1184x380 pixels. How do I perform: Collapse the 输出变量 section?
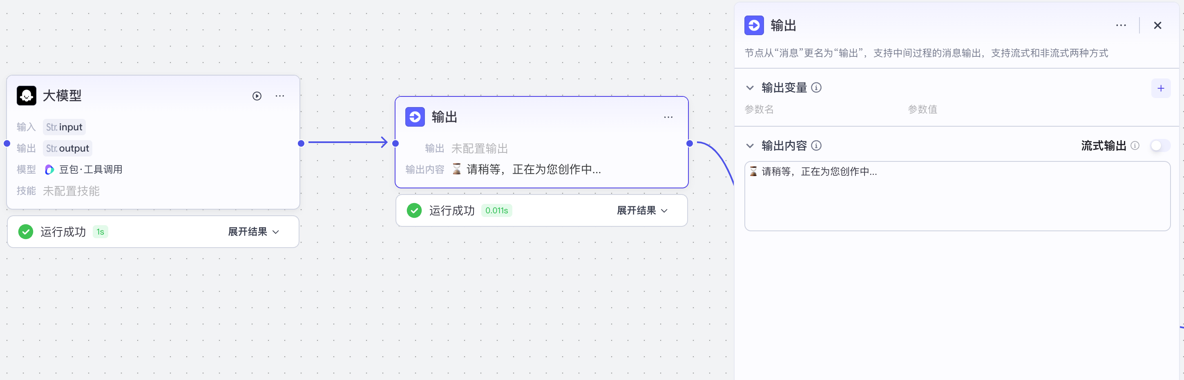point(750,87)
